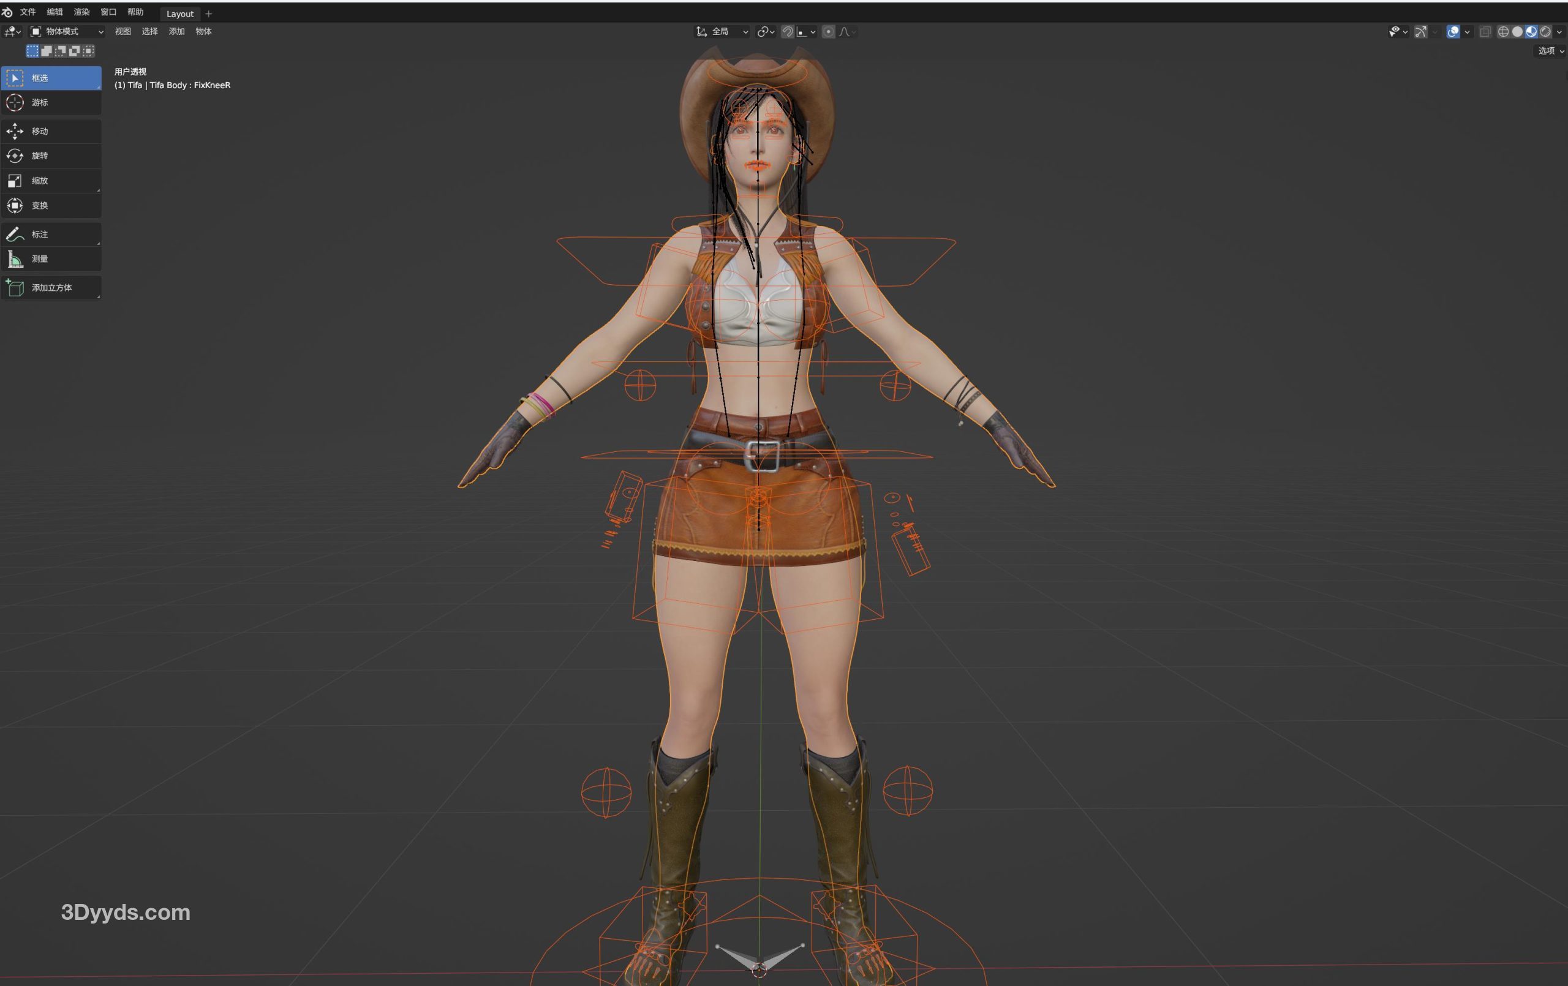Open the 渲染 (Render) menu
The width and height of the screenshot is (1568, 986).
pyautogui.click(x=81, y=12)
